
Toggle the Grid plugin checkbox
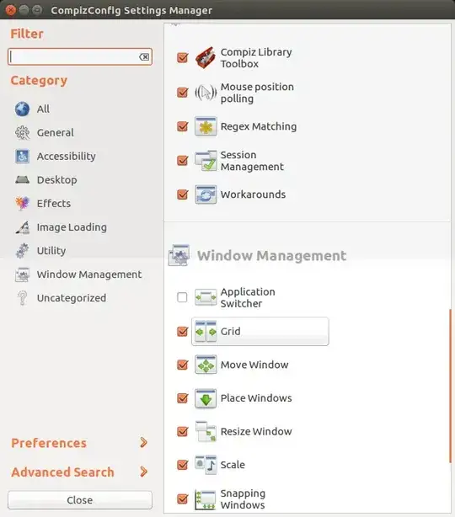tap(182, 332)
